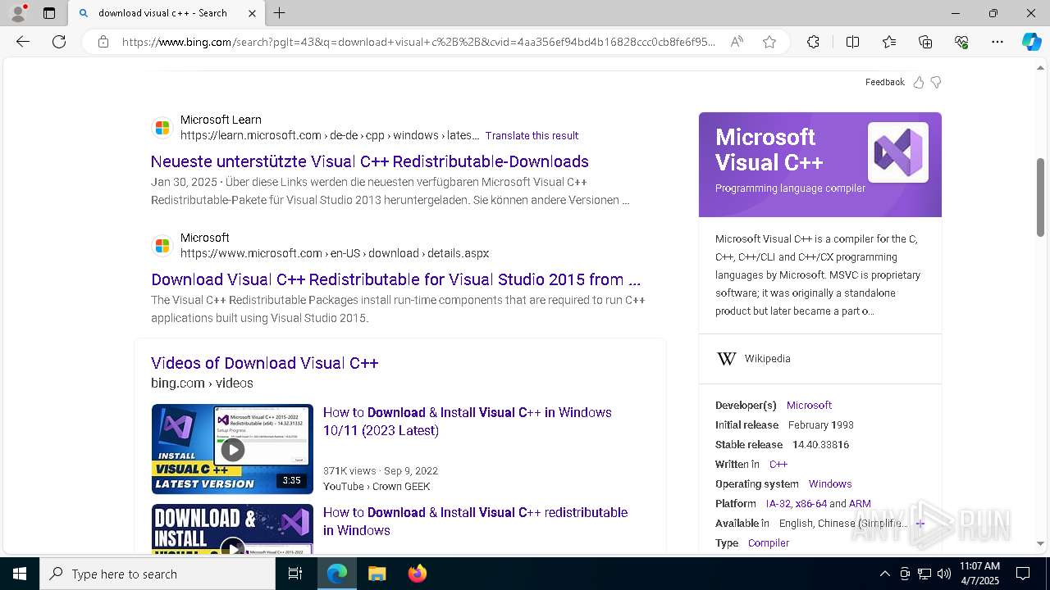1050x590 pixels.
Task: Click 'Microsoft Learn' site name text
Action: click(x=221, y=120)
